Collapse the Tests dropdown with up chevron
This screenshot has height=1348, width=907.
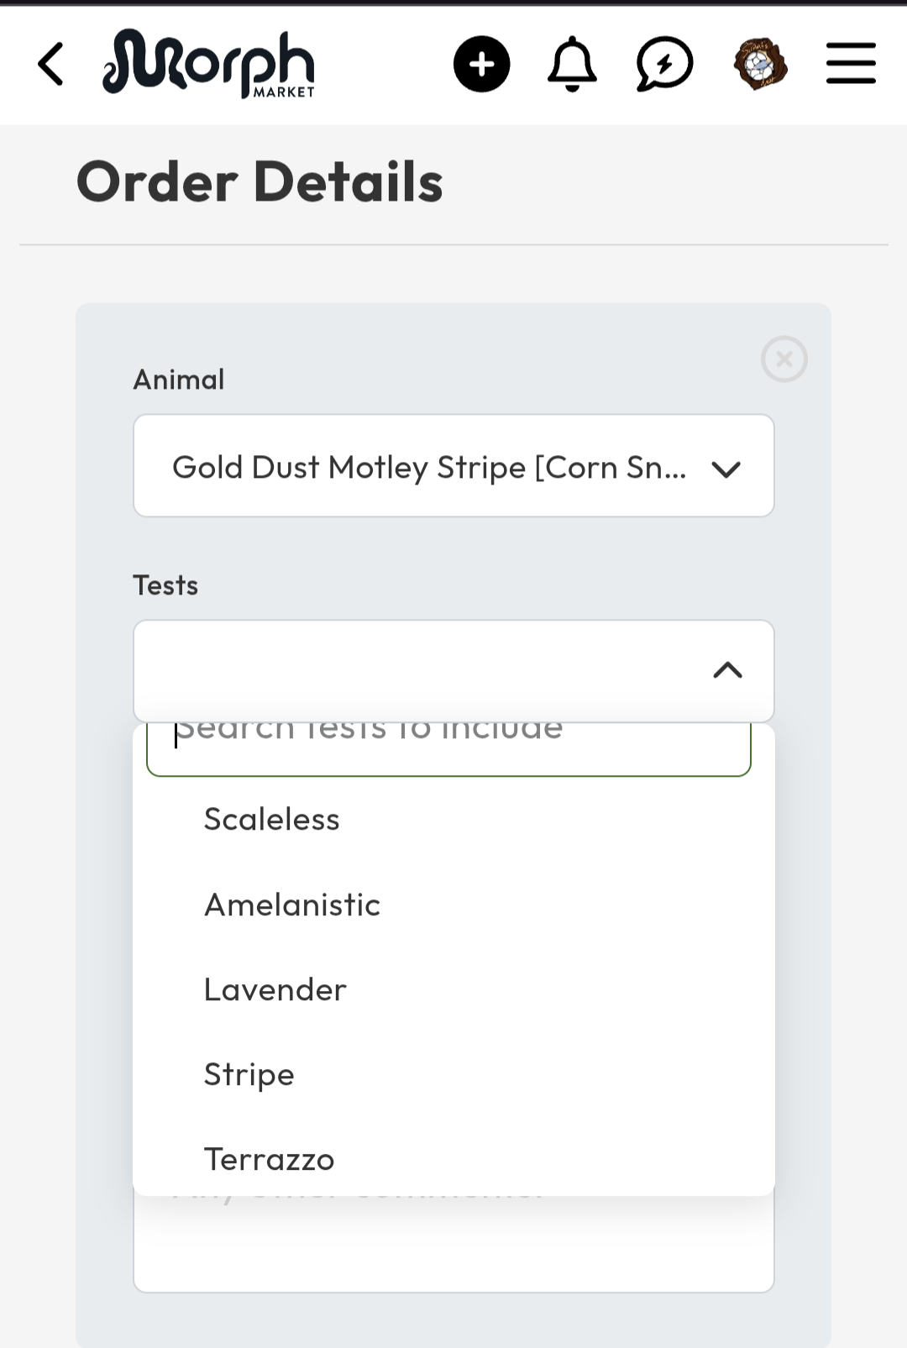pyautogui.click(x=727, y=670)
